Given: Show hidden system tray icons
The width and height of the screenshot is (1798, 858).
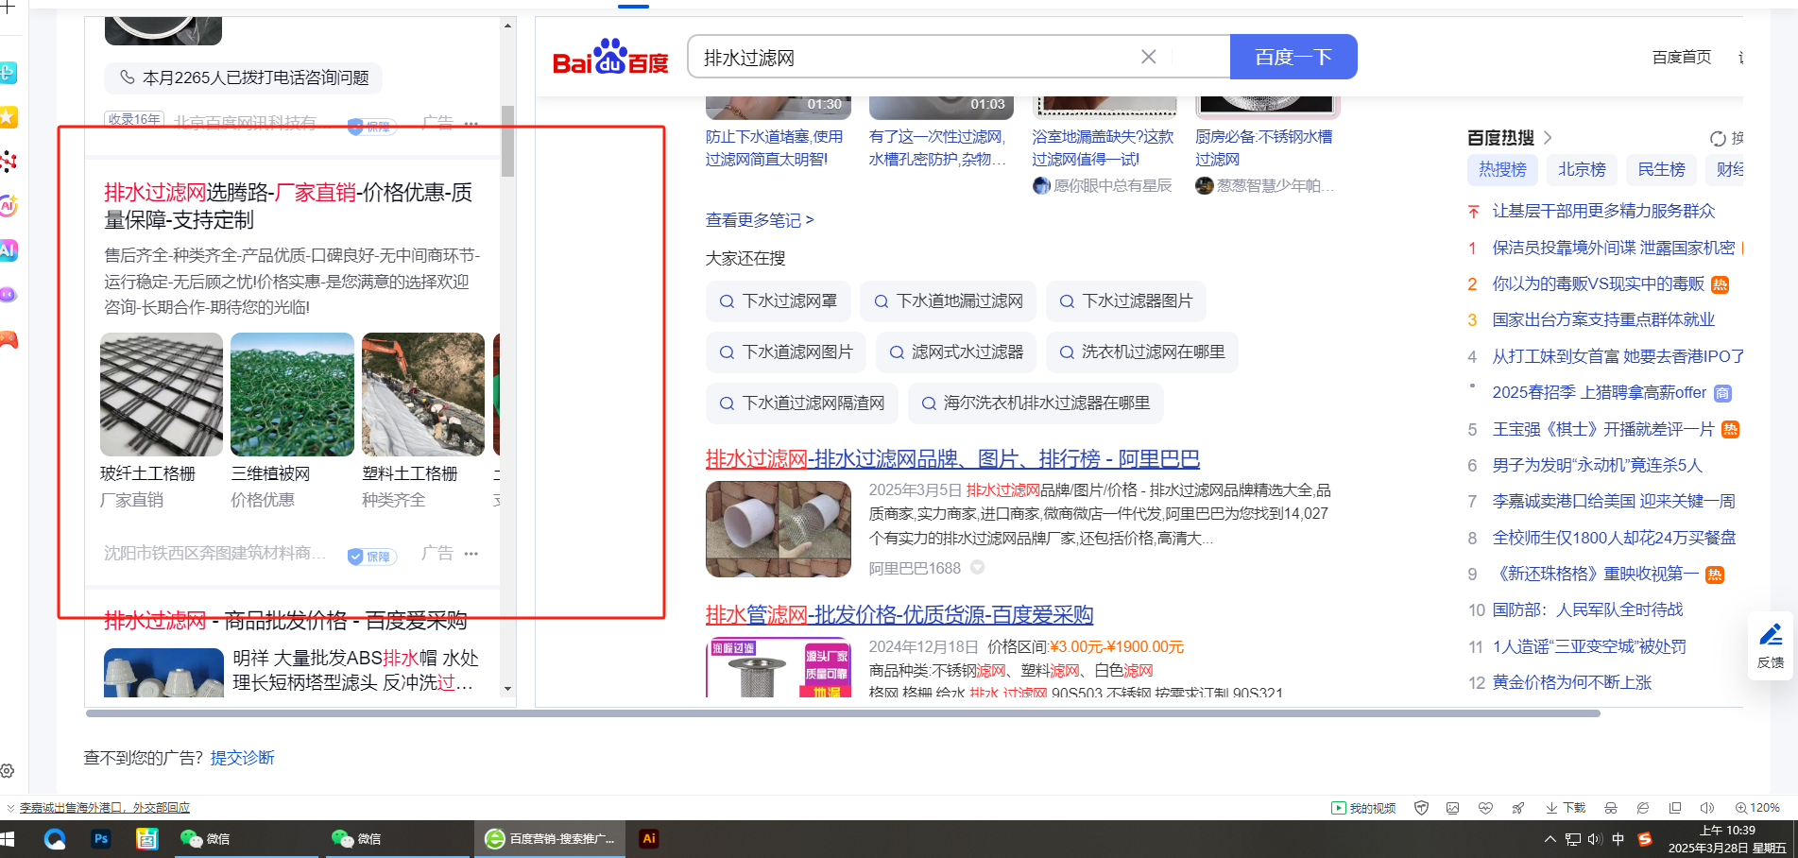Looking at the screenshot, I should [x=1550, y=839].
